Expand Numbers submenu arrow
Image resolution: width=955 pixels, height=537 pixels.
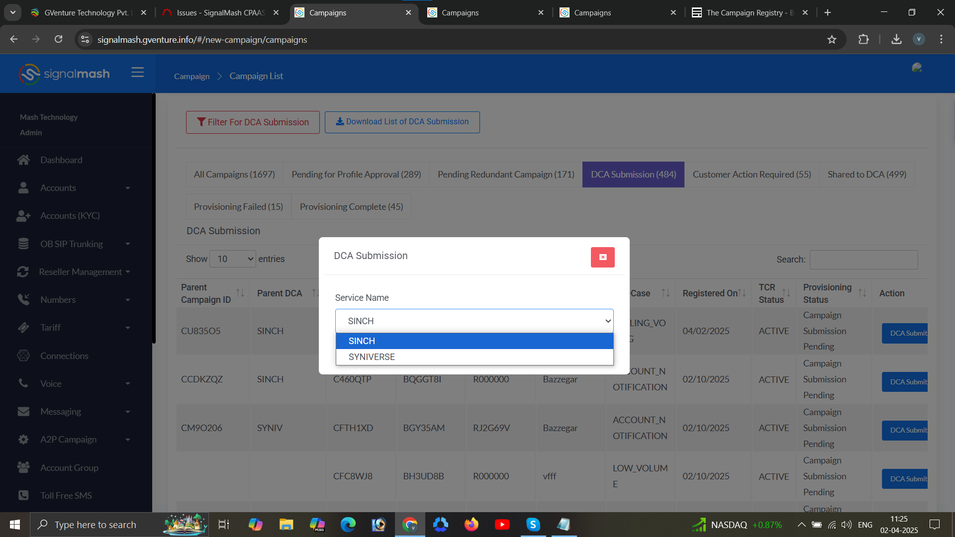pyautogui.click(x=128, y=300)
